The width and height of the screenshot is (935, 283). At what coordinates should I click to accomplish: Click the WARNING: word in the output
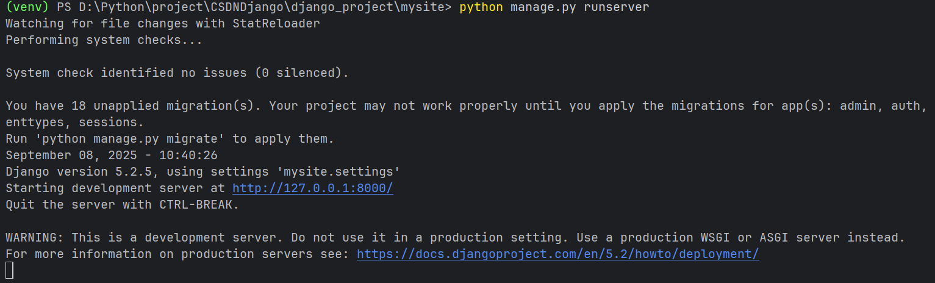(x=35, y=238)
